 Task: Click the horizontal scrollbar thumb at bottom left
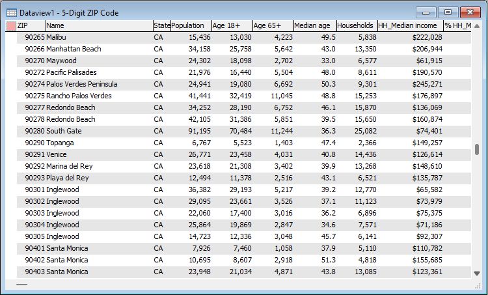(21, 285)
